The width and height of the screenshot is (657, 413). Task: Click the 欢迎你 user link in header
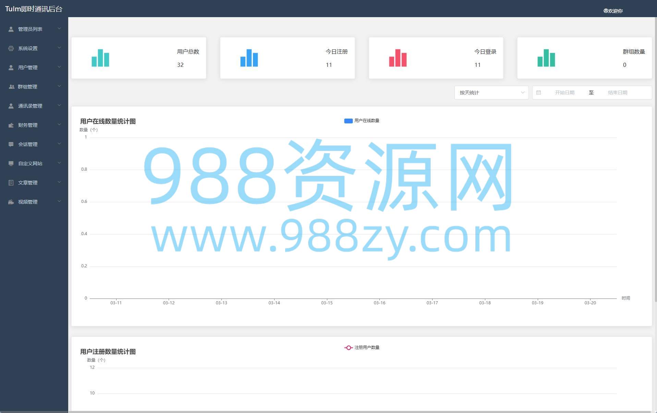(613, 11)
